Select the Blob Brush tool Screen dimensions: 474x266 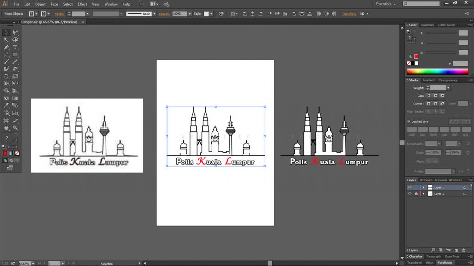pos(6,69)
